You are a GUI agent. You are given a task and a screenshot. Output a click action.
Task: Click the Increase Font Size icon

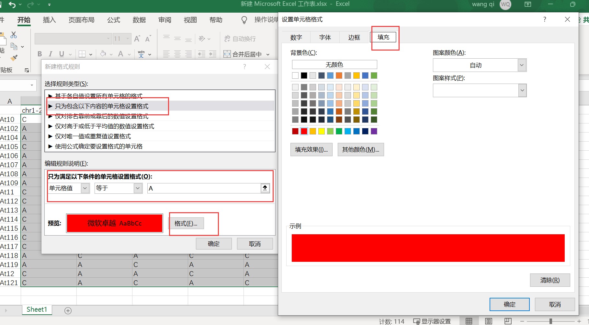click(137, 39)
